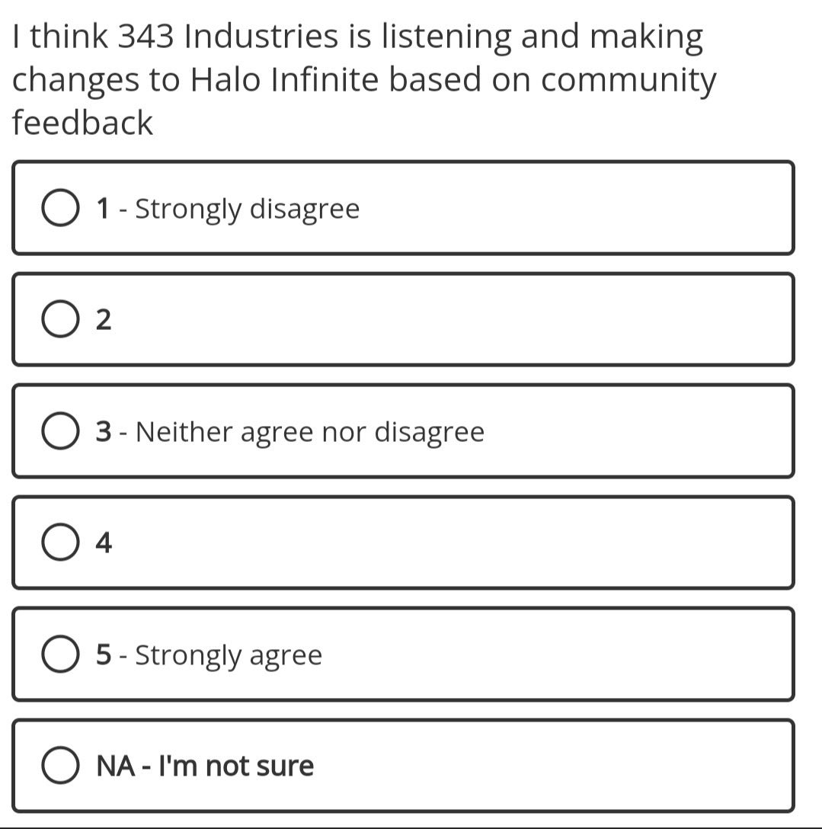Click the 'Strongly disagree' label text

click(x=247, y=209)
